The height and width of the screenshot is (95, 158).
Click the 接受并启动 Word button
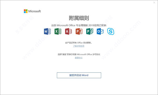coord(79,75)
